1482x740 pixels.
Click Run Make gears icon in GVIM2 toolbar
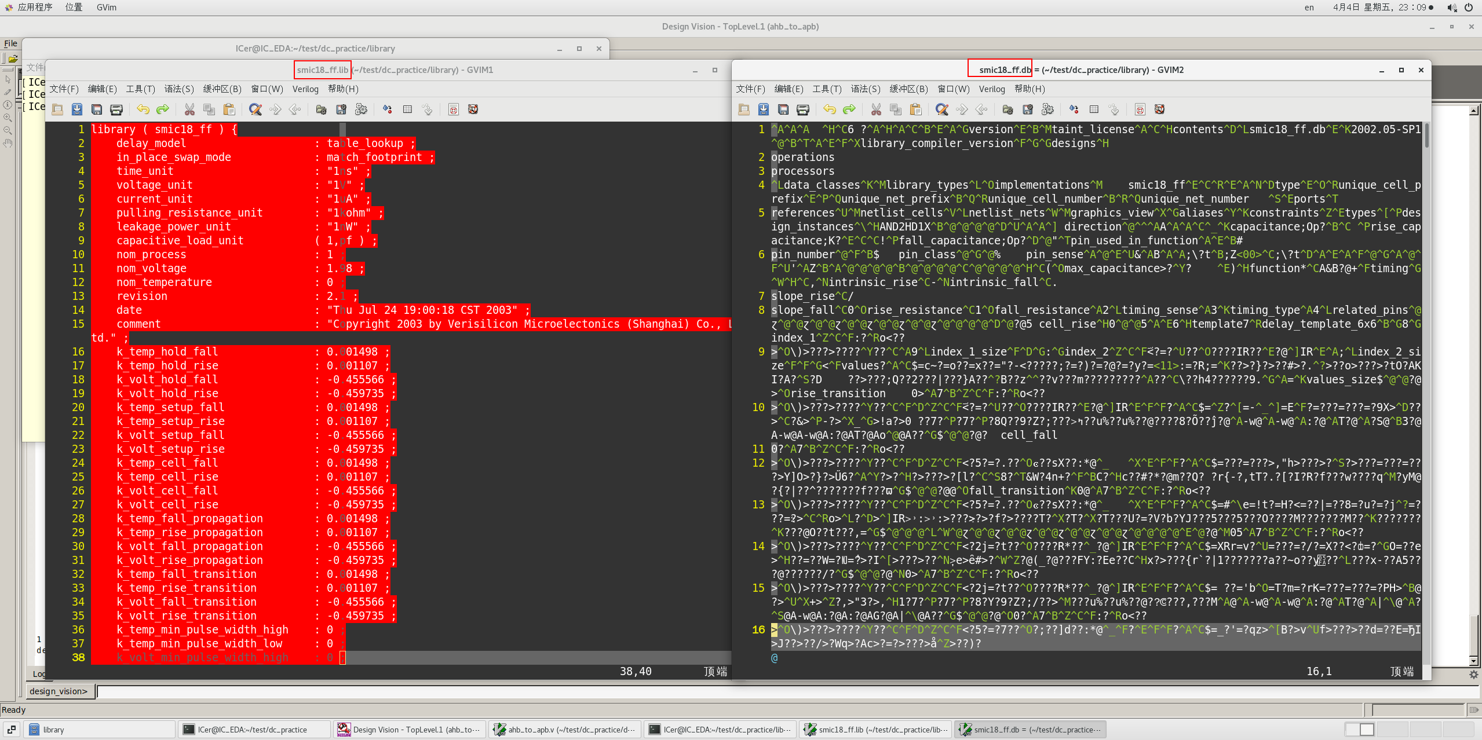[x=1047, y=109]
